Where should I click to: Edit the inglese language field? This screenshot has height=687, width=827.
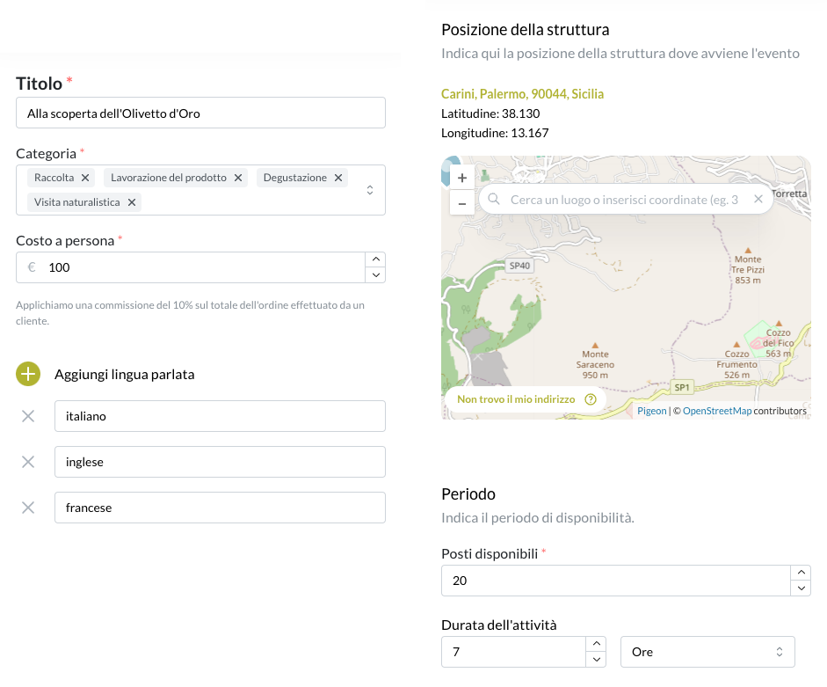[x=220, y=462]
